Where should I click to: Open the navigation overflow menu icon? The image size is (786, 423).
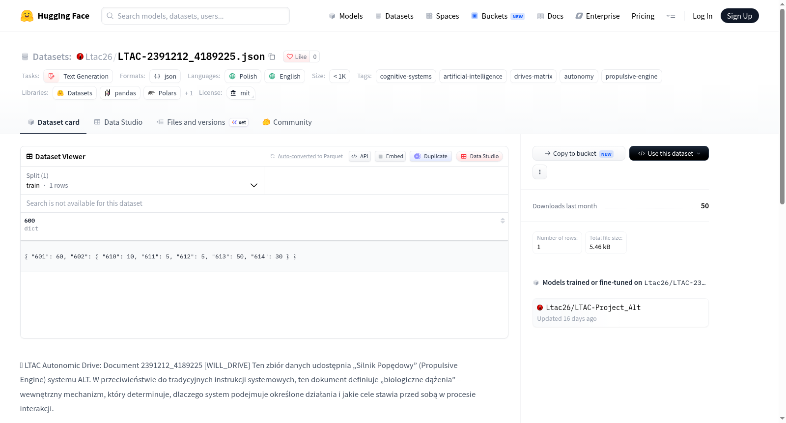point(671,16)
